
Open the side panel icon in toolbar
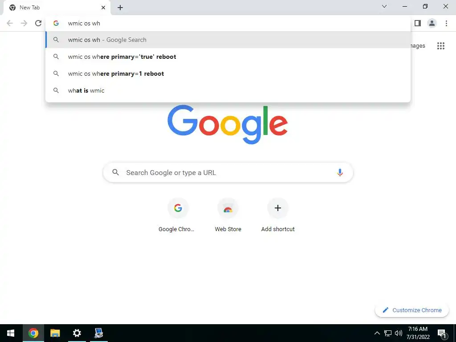[x=418, y=23]
